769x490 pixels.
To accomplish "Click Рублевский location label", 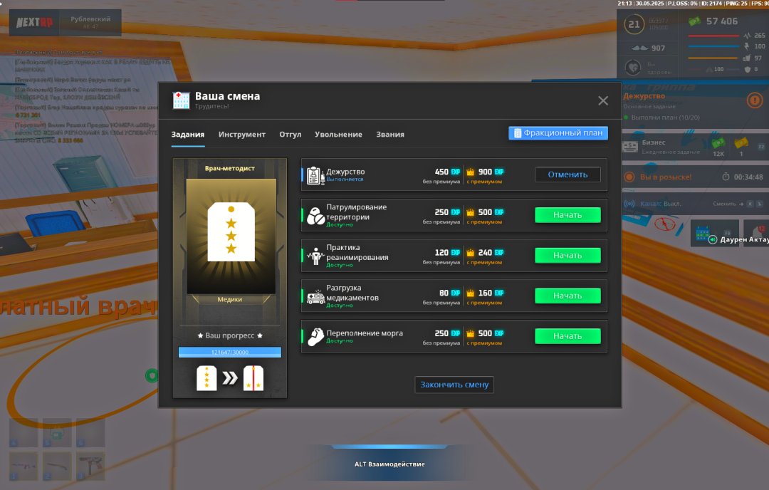I will click(x=90, y=19).
